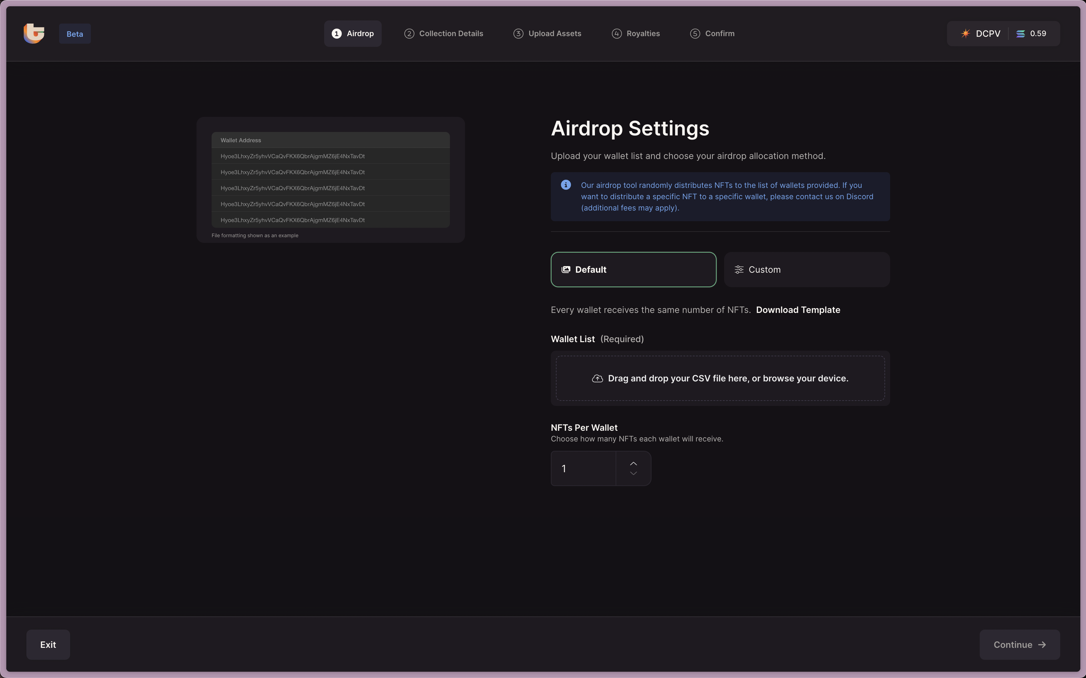
Task: Decrease NFTs per wallet with down chevron
Action: (x=633, y=473)
